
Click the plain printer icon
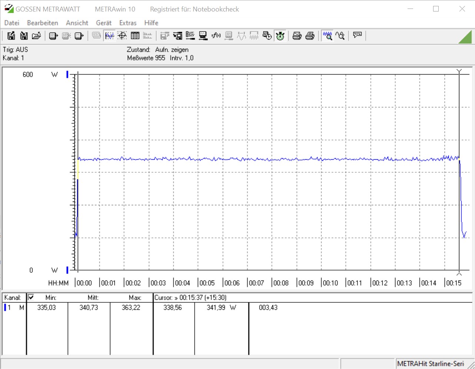pos(310,36)
